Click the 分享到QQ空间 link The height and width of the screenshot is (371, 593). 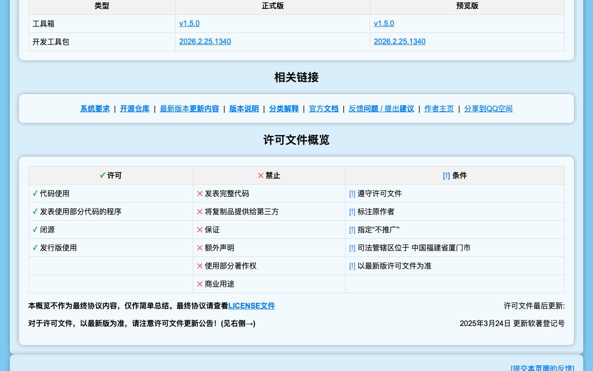click(x=488, y=109)
